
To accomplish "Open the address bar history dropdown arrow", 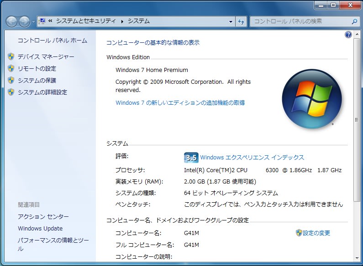I will pos(231,21).
